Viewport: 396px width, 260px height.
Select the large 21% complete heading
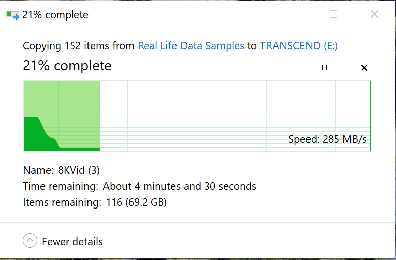(67, 66)
